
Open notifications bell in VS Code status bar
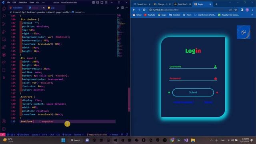pos(127,134)
